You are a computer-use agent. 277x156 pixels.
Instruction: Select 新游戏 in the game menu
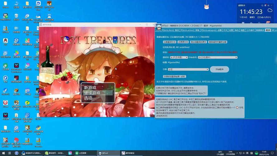coord(90,88)
